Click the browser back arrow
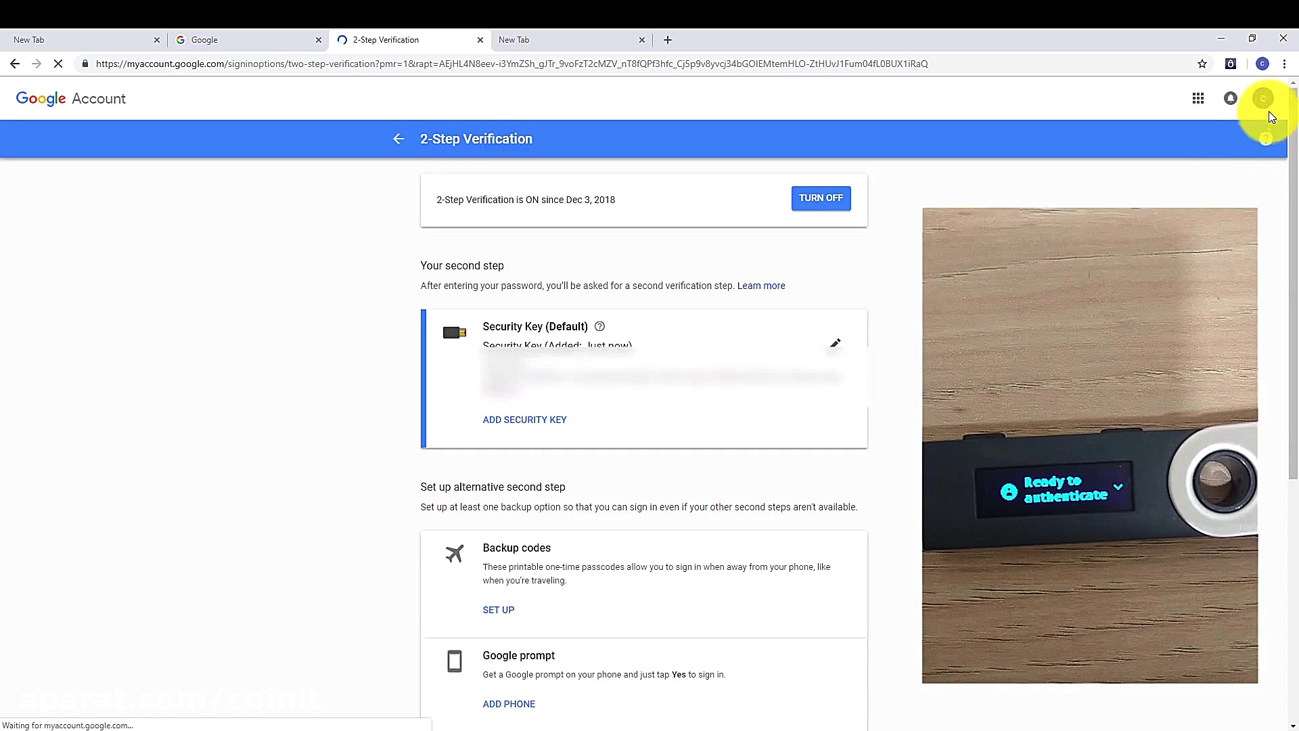Screen dimensions: 1299x731 point(15,64)
